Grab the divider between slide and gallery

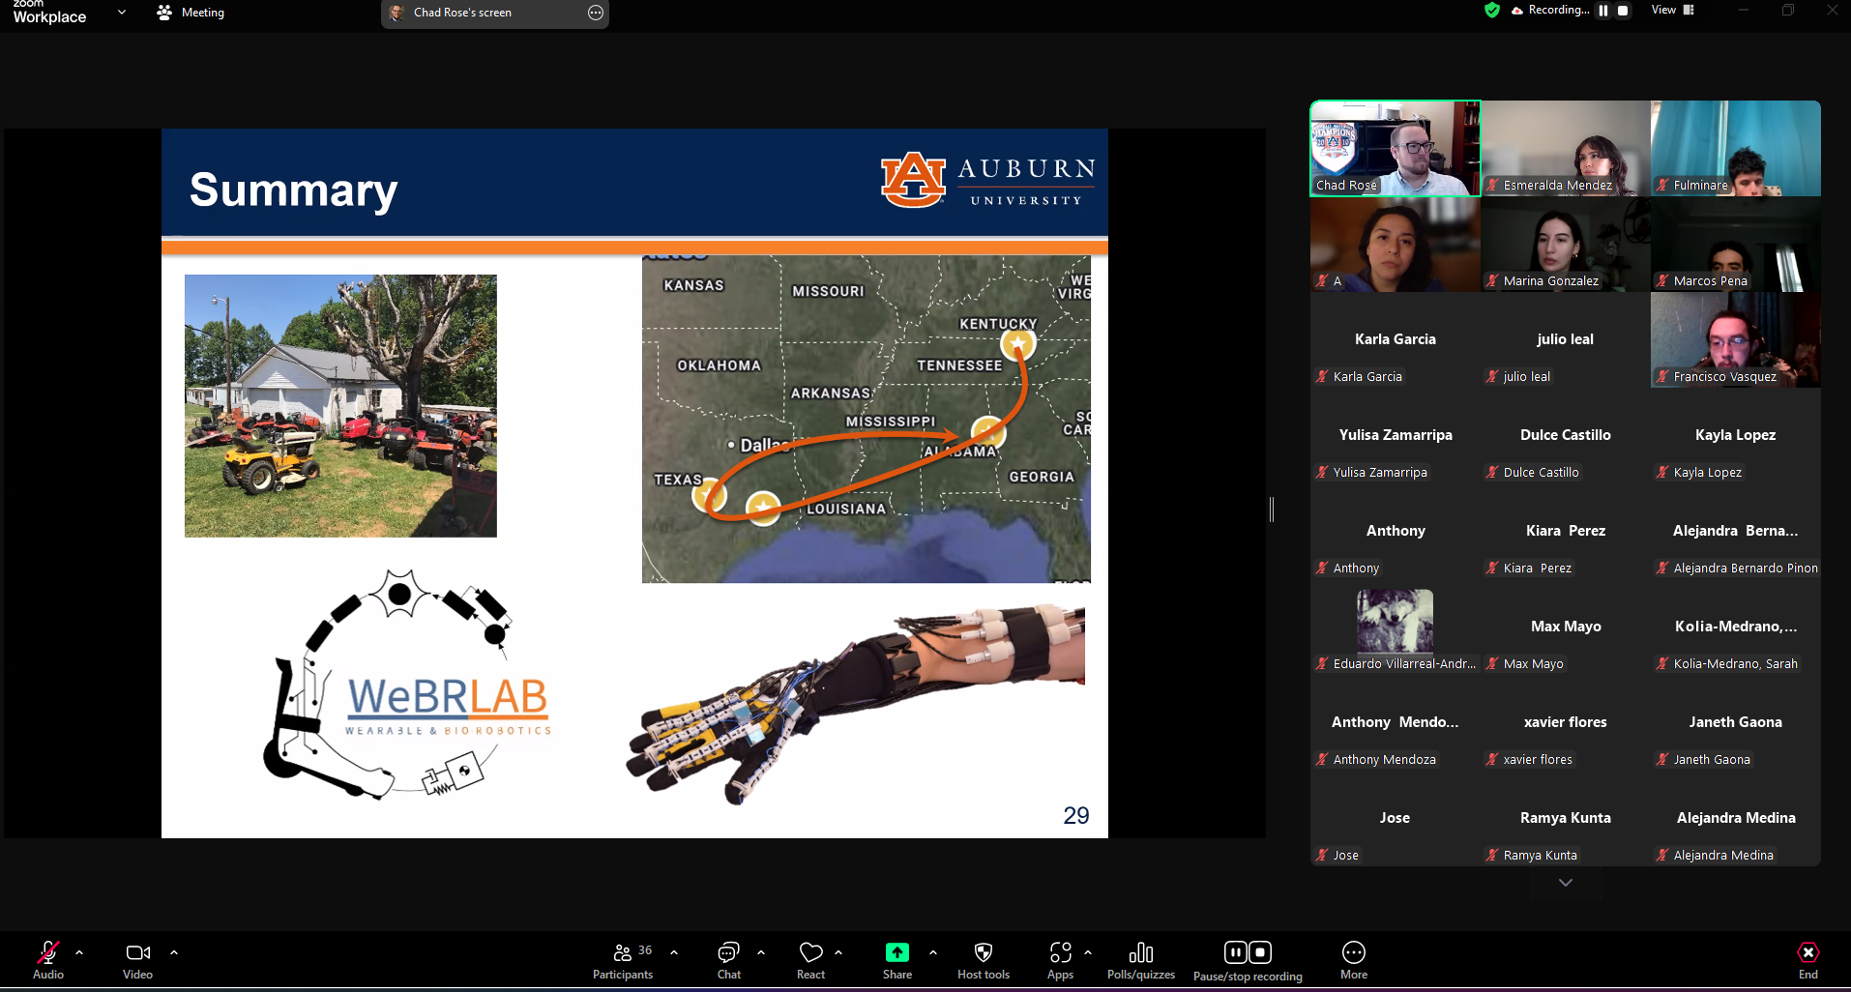[x=1272, y=510]
